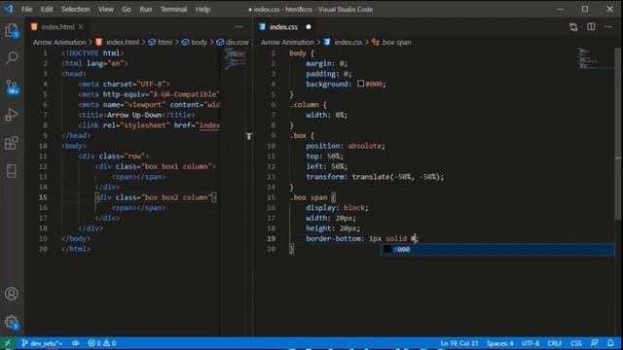The image size is (623, 350).
Task: Open the Selection menu
Action: pyautogui.click(x=76, y=9)
